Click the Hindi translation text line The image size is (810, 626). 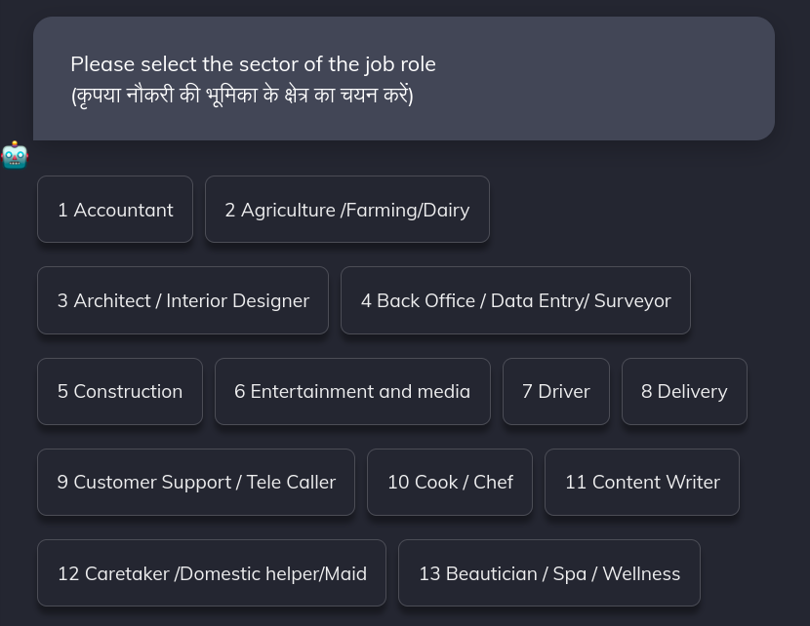click(242, 95)
